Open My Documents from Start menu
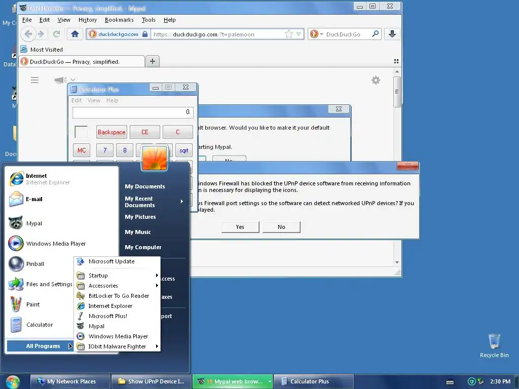Screen dimensions: 519x389 144,186
